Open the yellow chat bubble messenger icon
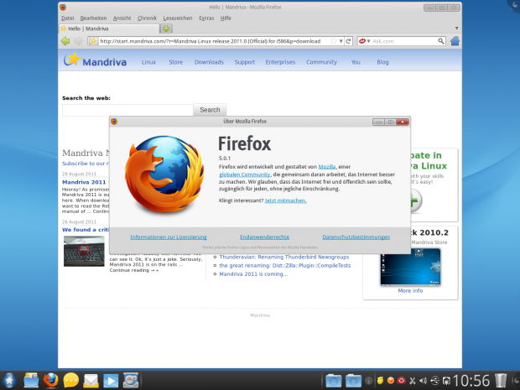520x390 pixels. coord(71,381)
